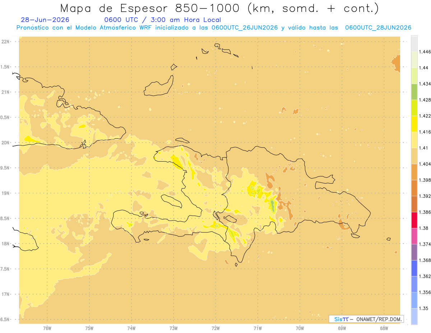Image resolution: width=431 pixels, height=333 pixels.
Task: Click the latitude label '20N'
Action: click(x=5, y=143)
